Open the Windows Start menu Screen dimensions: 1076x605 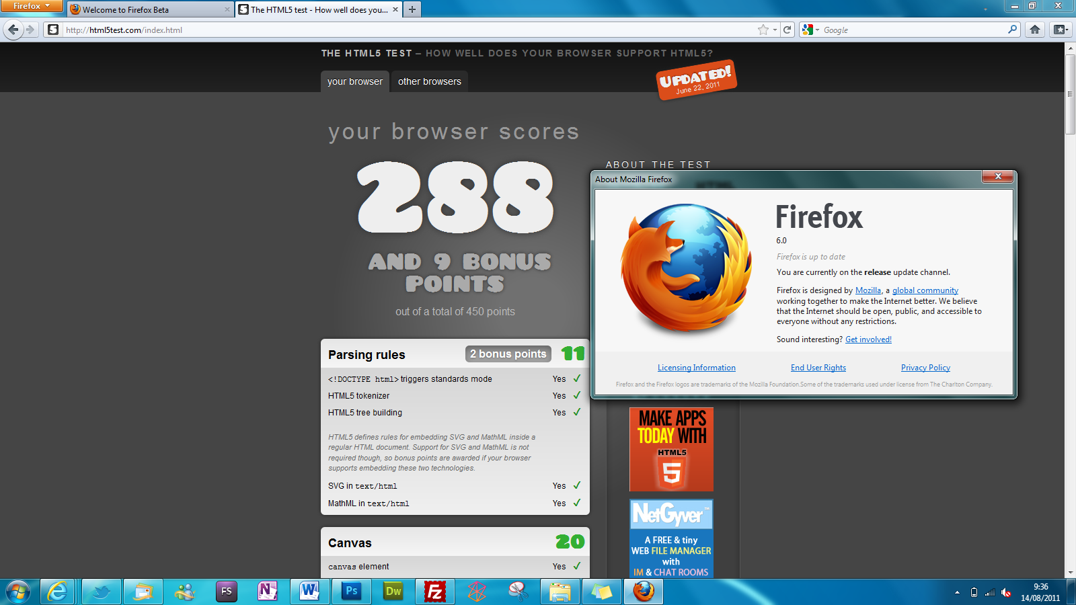point(18,592)
